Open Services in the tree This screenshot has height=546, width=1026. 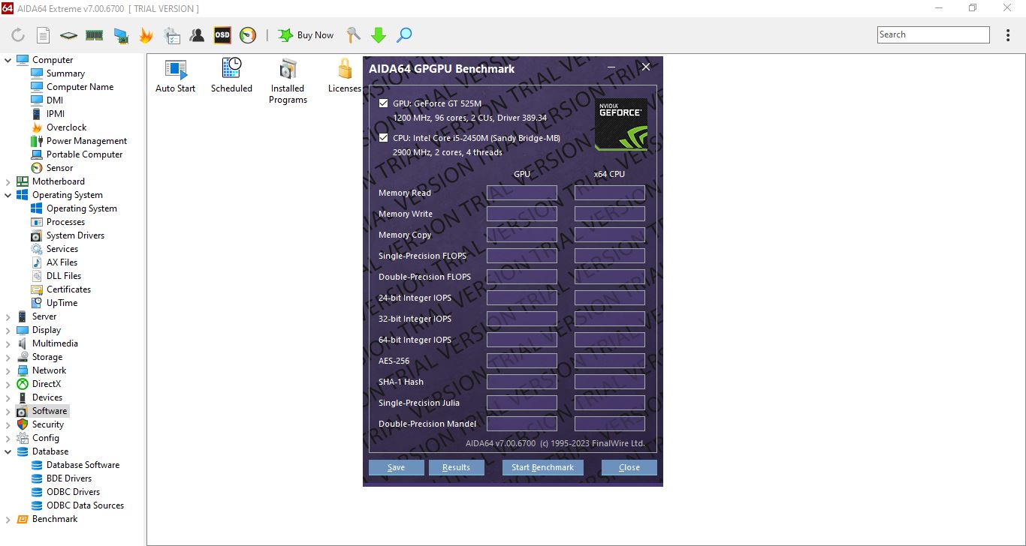(x=62, y=249)
